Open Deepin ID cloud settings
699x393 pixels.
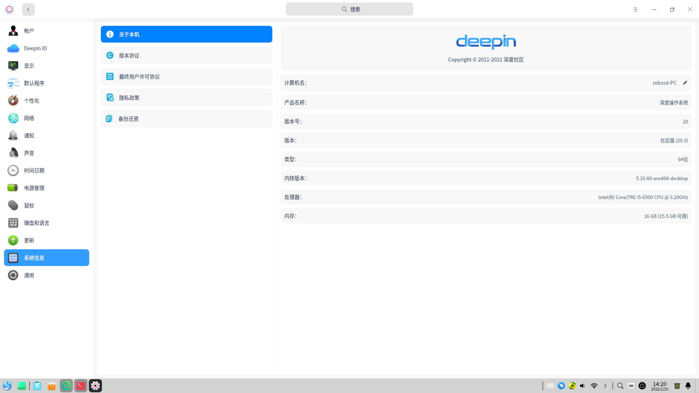coord(35,48)
